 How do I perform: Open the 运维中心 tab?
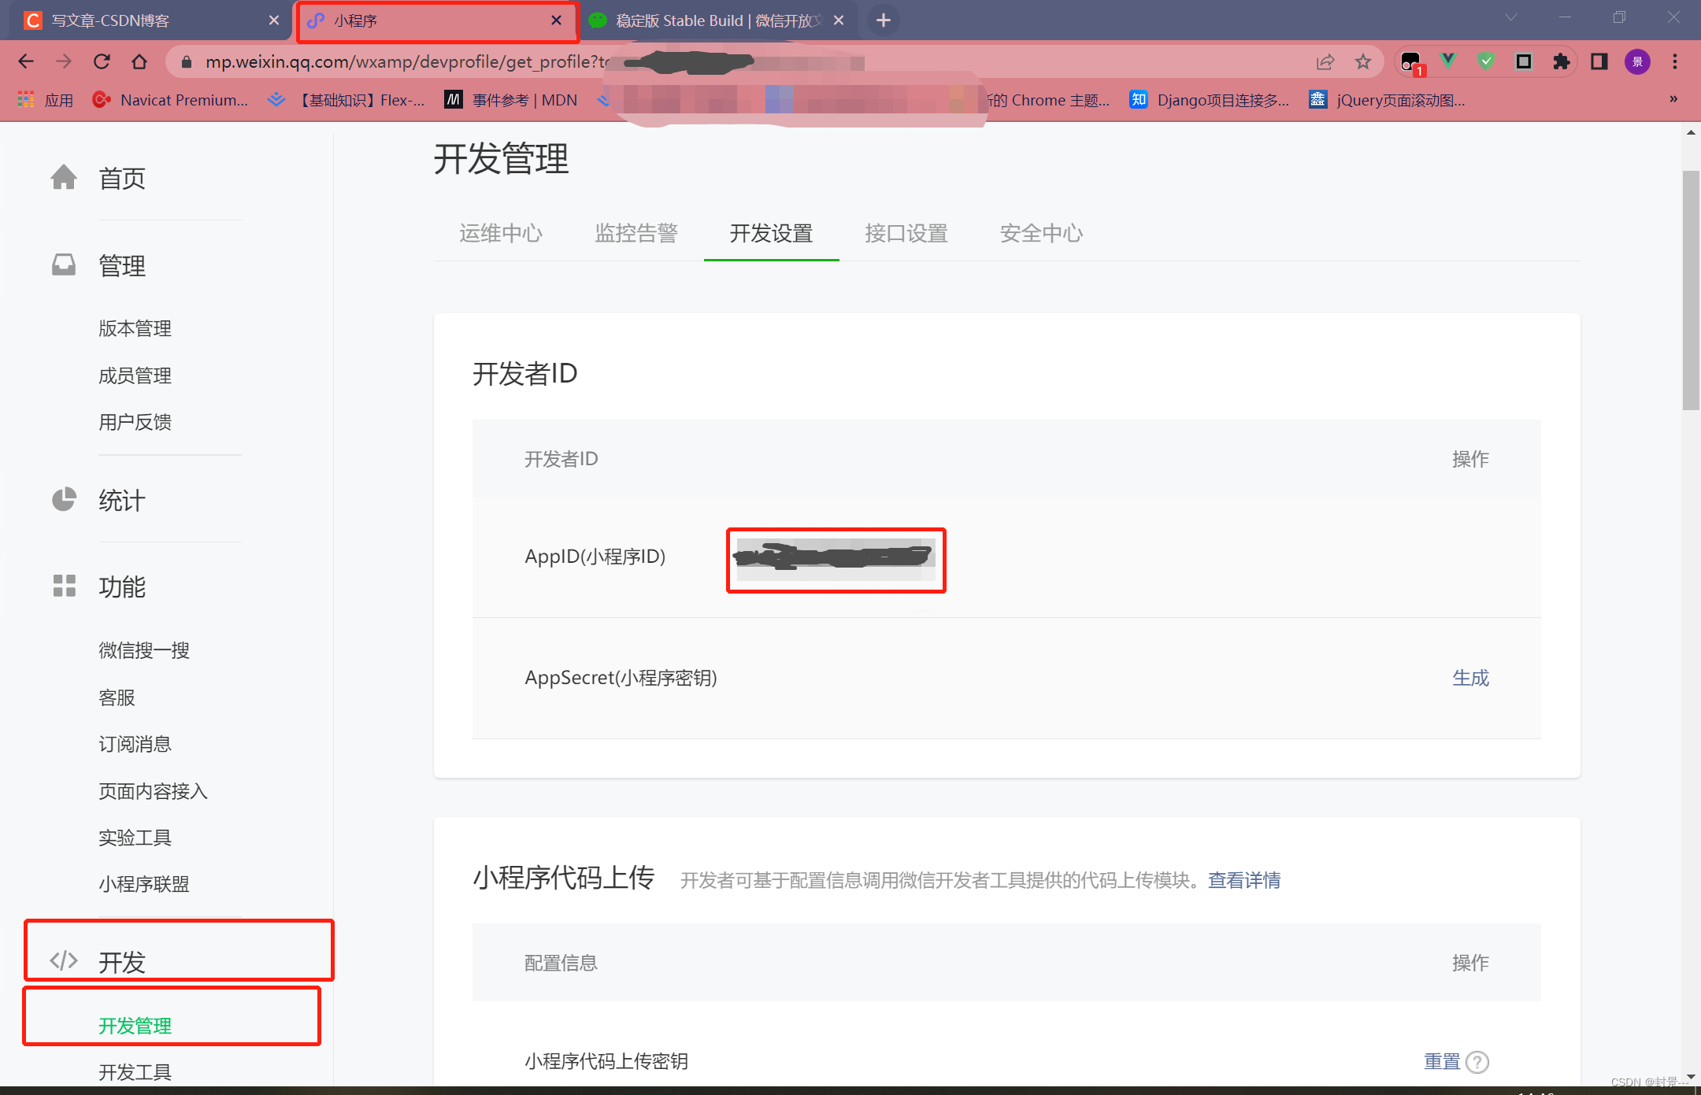tap(501, 233)
